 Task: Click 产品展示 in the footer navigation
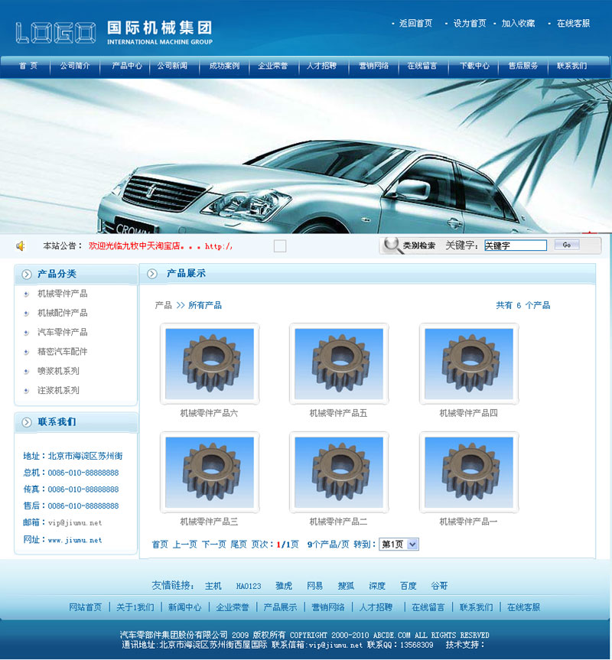[x=280, y=607]
